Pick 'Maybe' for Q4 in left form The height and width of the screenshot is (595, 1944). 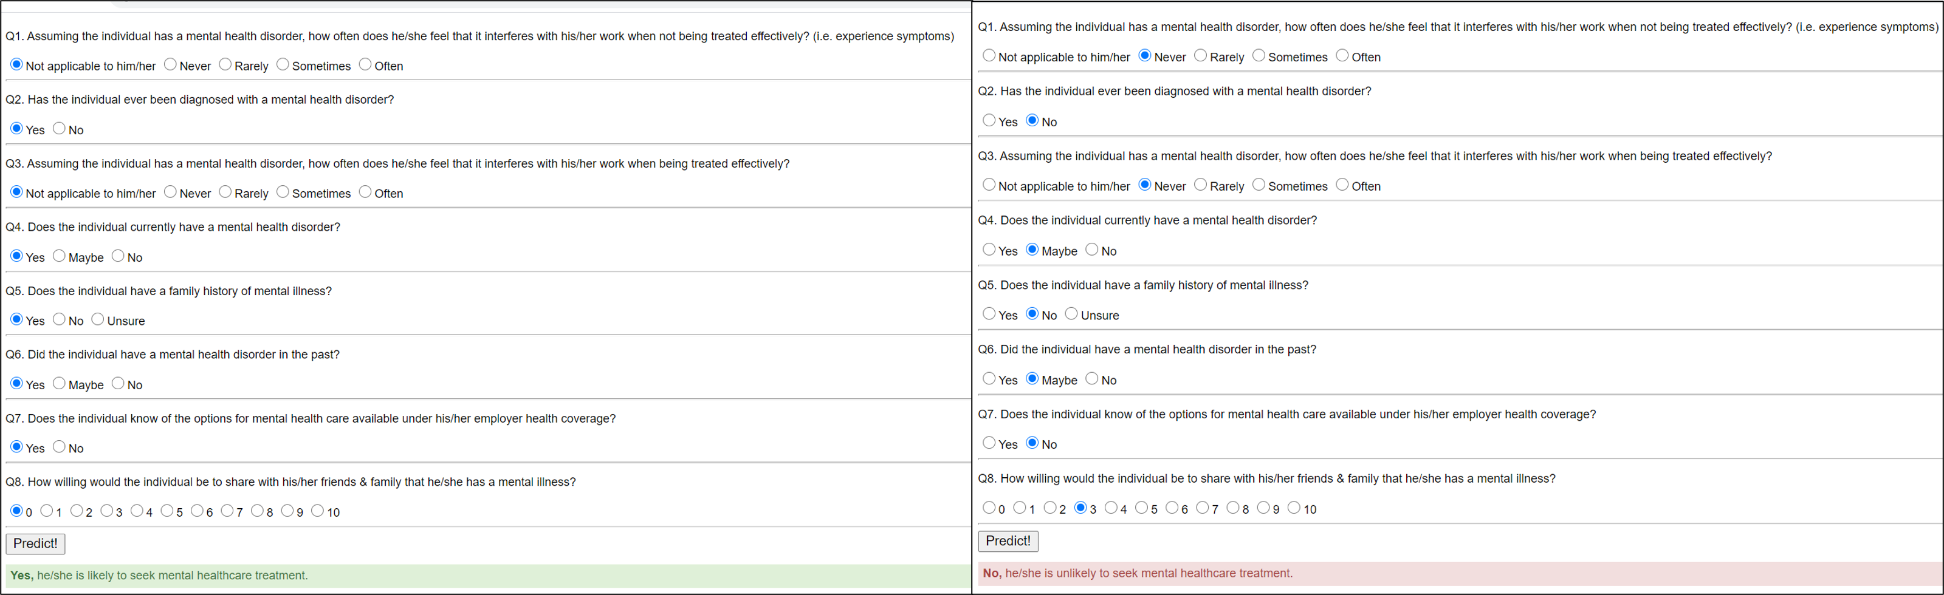tap(60, 256)
